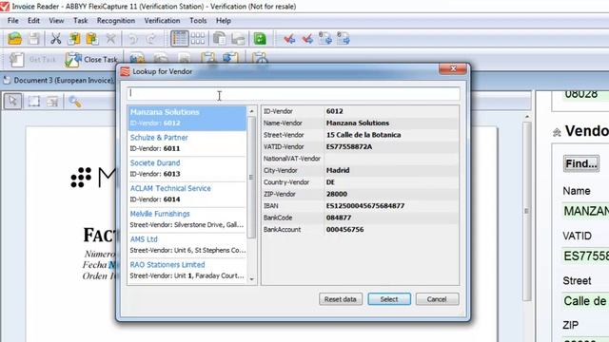Open the Verification menu
The image size is (609, 342).
pos(162,21)
